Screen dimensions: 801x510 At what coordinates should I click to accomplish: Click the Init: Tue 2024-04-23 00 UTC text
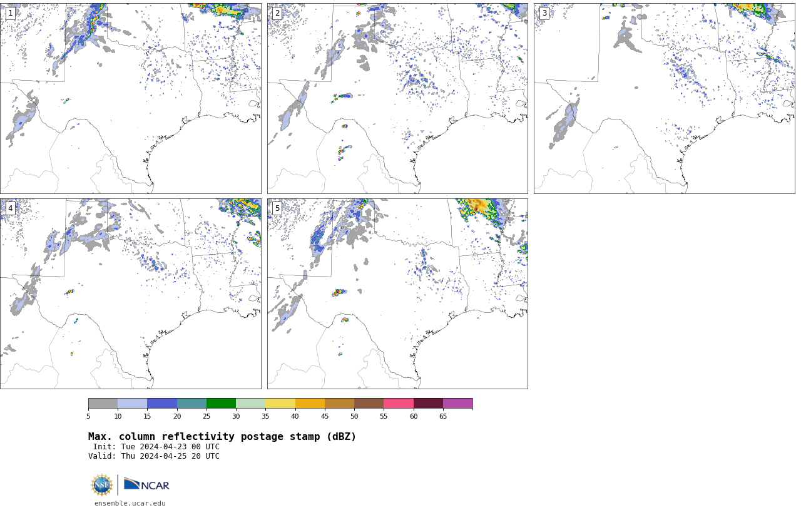click(x=156, y=447)
